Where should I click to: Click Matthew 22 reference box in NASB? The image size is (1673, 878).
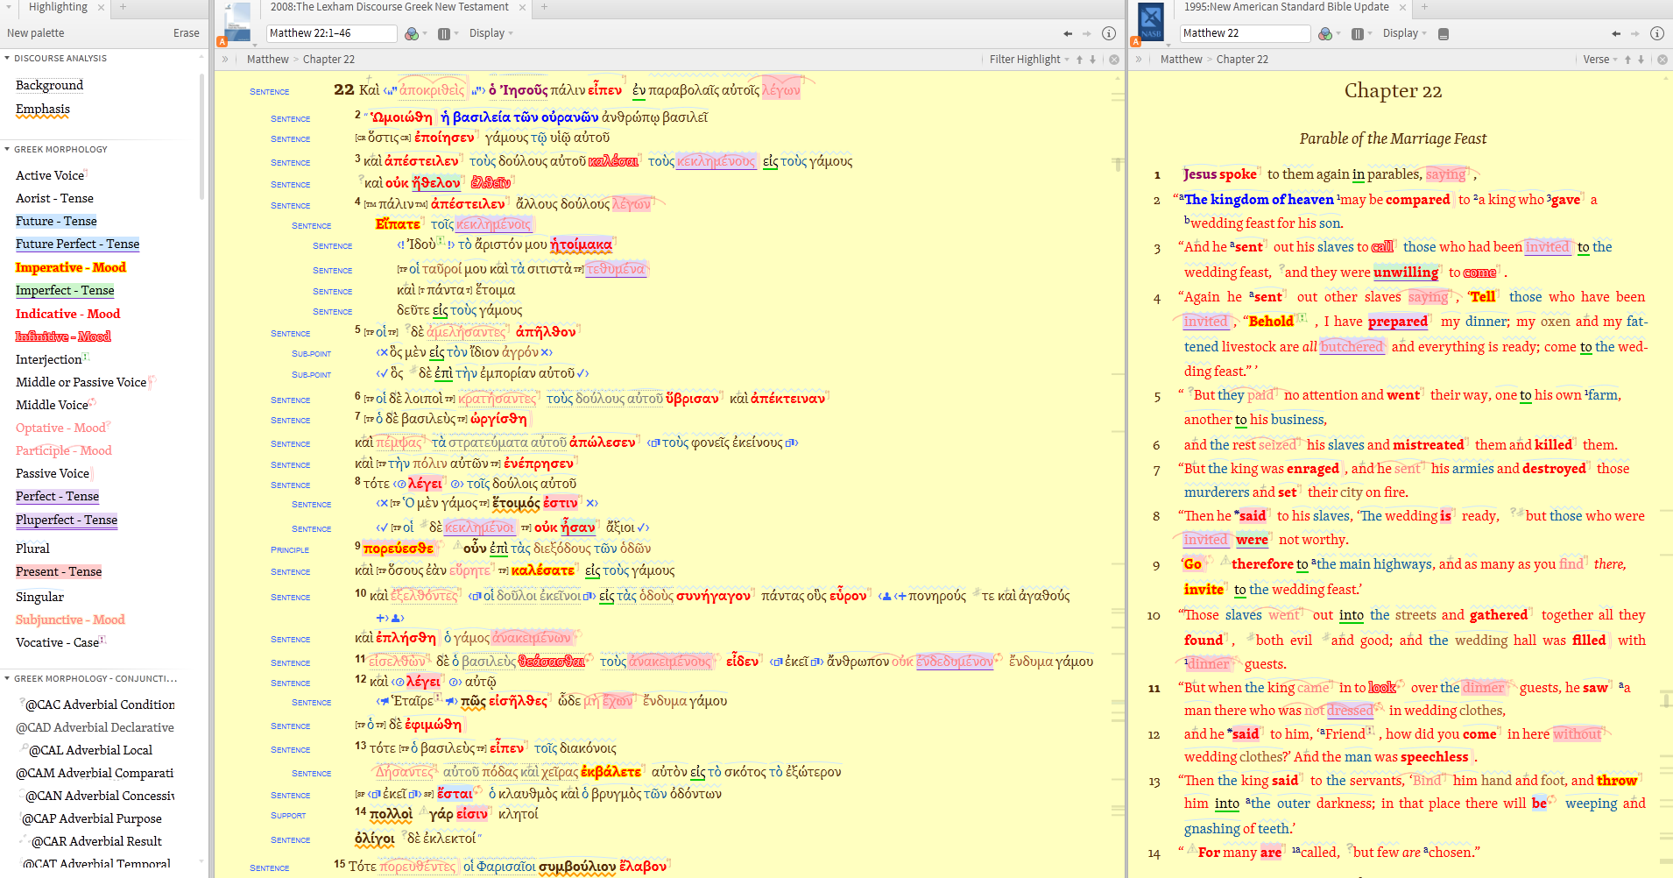coord(1245,33)
